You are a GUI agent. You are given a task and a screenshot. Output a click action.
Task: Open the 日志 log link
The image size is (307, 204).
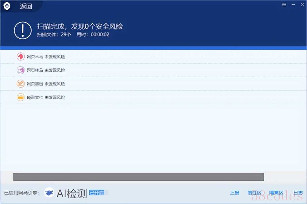(298, 193)
